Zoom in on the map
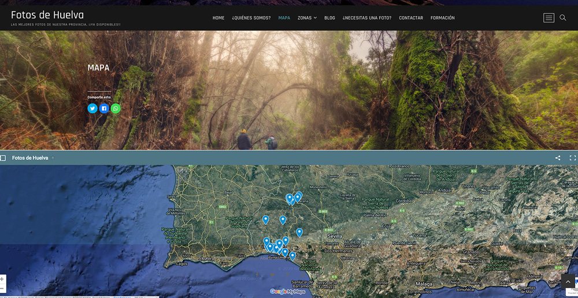This screenshot has height=298, width=578. tap(2, 279)
